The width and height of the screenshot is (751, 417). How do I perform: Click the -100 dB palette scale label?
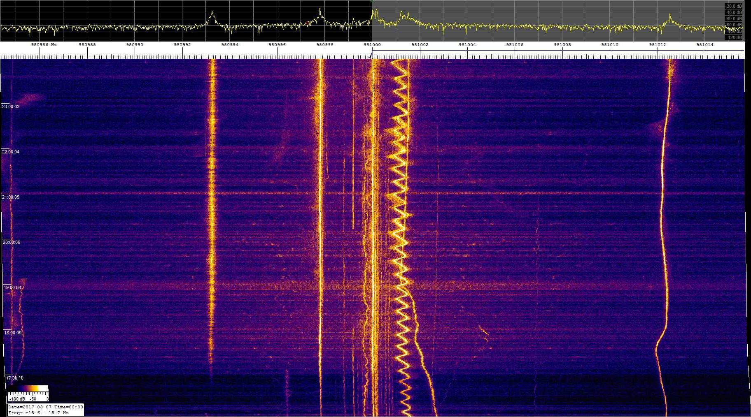17,399
